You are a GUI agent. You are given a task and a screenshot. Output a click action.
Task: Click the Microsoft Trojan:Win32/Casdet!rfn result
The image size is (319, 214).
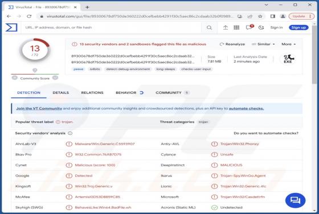(243, 197)
